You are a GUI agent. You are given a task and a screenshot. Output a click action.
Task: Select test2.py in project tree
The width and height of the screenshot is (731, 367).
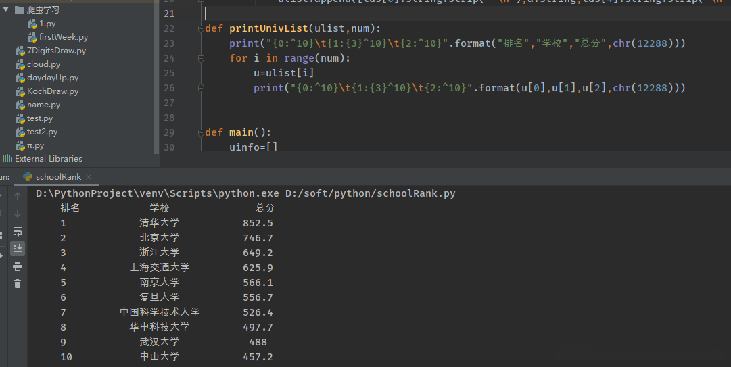click(x=42, y=132)
